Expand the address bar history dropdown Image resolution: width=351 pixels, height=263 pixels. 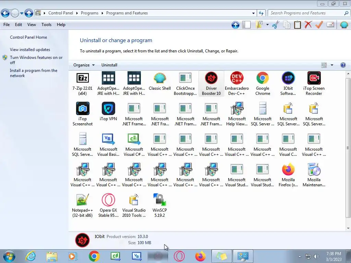(253, 13)
